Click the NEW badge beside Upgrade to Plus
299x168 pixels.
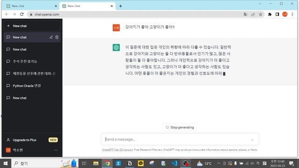[53, 140]
